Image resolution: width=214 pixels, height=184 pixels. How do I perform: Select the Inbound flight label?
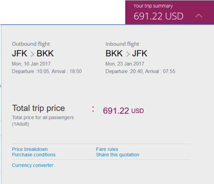pyautogui.click(x=122, y=44)
